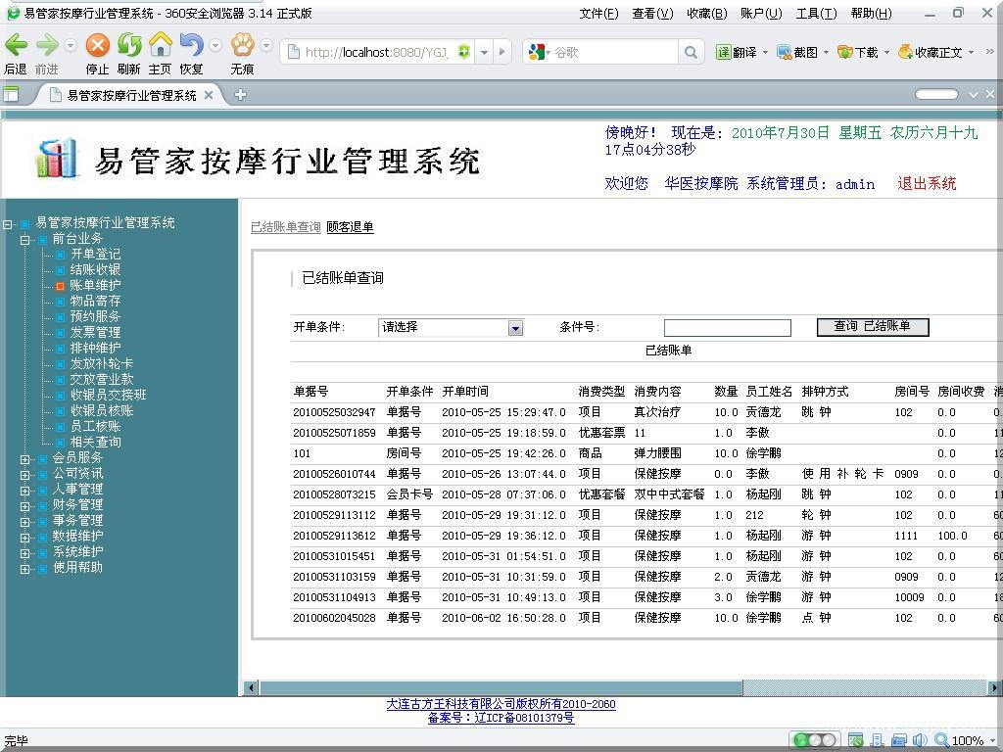Image resolution: width=1003 pixels, height=752 pixels.
Task: Go to the Home page icon
Action: [x=160, y=46]
